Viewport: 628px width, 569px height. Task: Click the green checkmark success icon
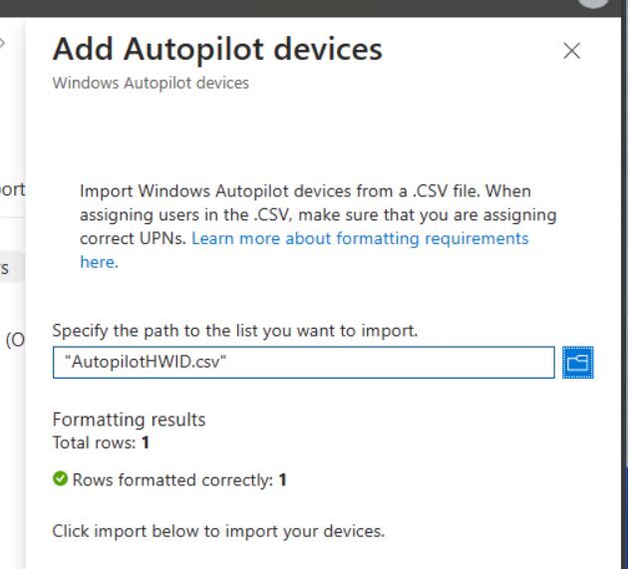pyautogui.click(x=60, y=480)
